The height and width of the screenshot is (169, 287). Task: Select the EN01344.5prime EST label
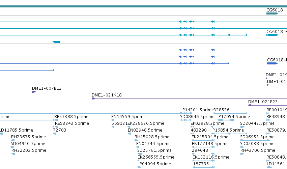153,144
